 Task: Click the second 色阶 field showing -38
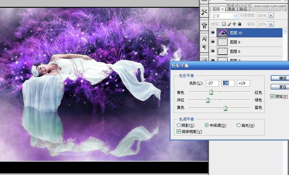click(x=228, y=83)
